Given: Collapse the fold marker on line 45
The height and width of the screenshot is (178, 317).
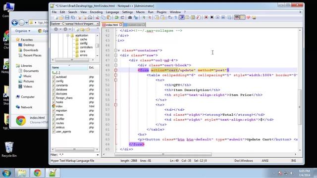Looking at the screenshot, I should [x=116, y=50].
